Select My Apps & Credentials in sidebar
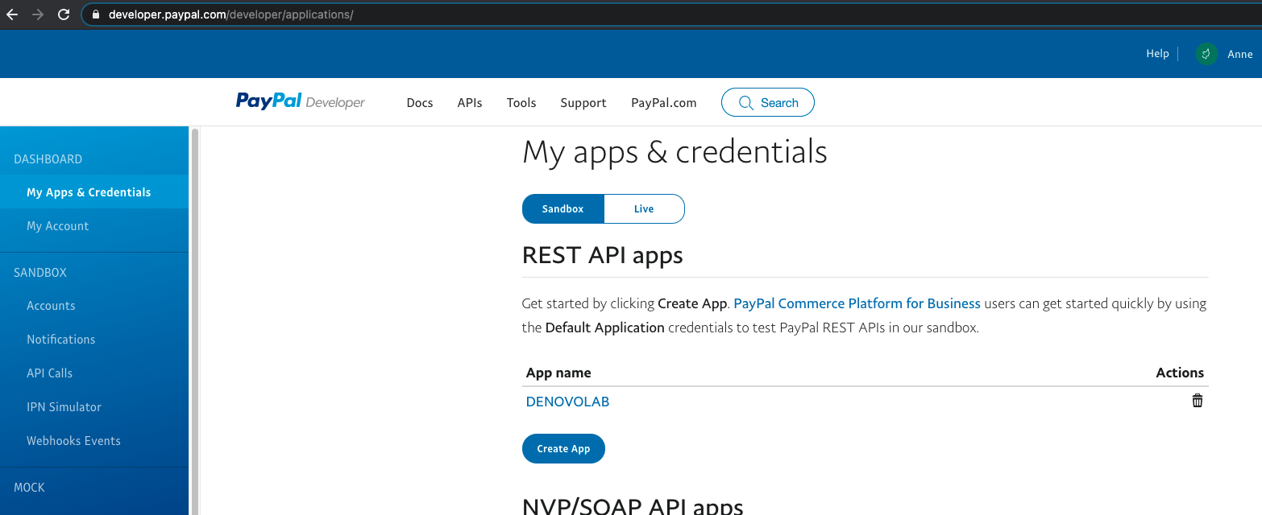Image resolution: width=1262 pixels, height=515 pixels. pos(94,192)
